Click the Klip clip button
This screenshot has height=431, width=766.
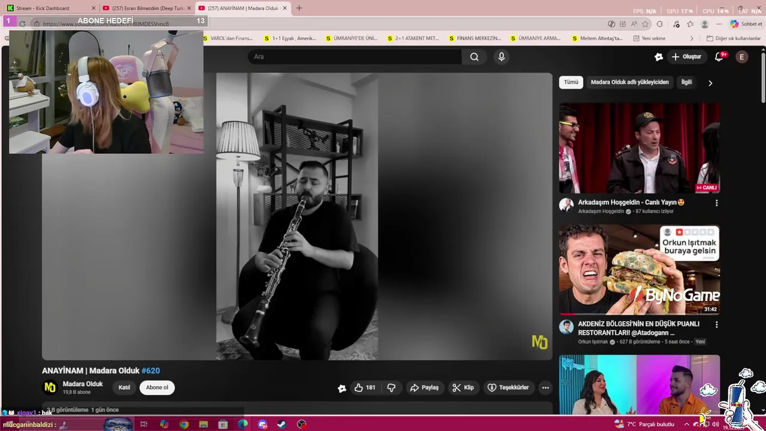click(x=463, y=388)
